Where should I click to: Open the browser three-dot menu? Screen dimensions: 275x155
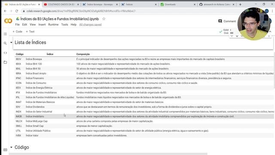tap(272, 11)
